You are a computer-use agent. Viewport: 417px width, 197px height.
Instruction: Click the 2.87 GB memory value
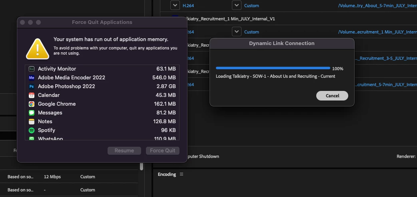[x=166, y=87]
